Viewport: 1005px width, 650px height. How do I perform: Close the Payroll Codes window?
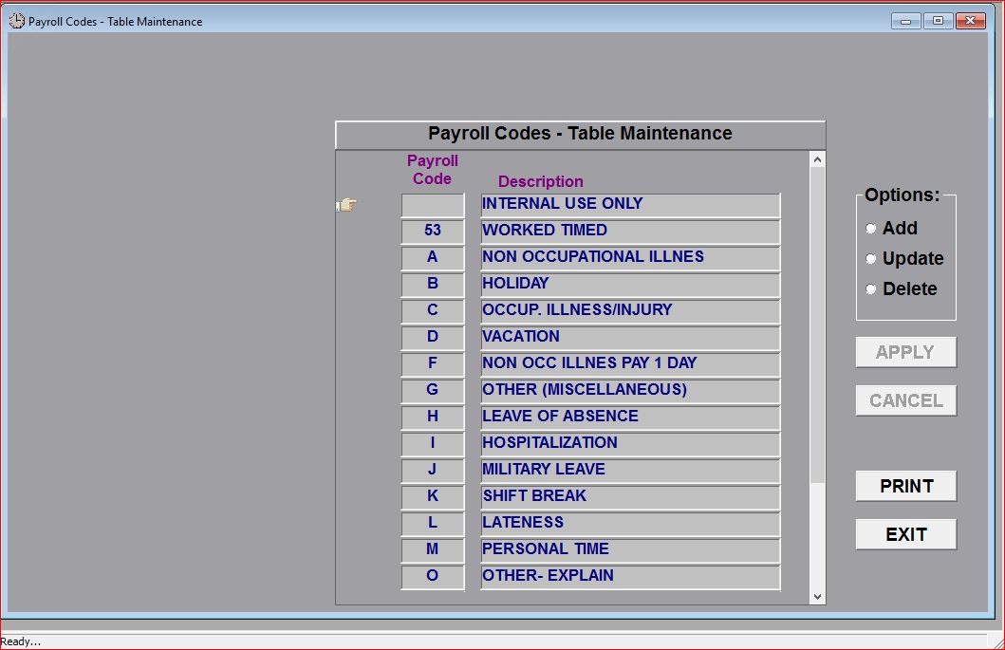[971, 21]
